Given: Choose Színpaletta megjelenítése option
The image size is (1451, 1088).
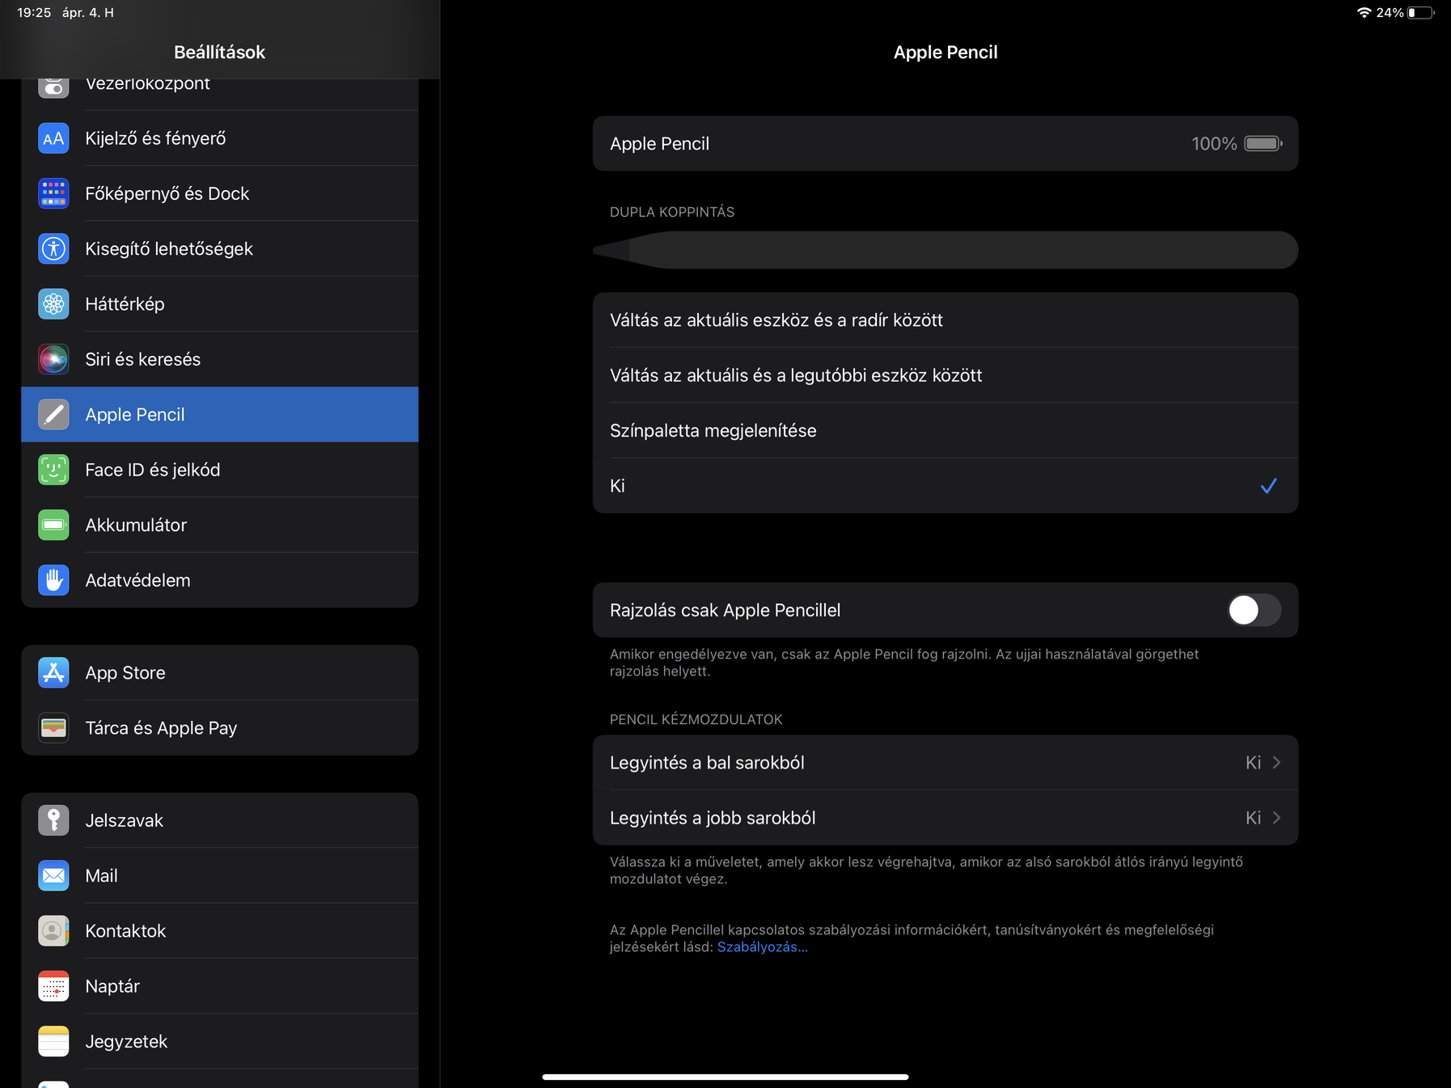Looking at the screenshot, I should point(945,430).
